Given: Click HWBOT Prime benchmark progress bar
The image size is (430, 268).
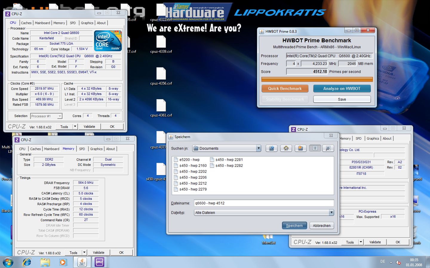Looking at the screenshot, I should pyautogui.click(x=317, y=79).
